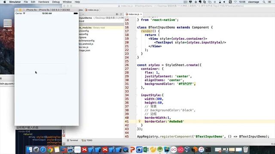Open the Window menu
The image size is (275, 154).
67,2
